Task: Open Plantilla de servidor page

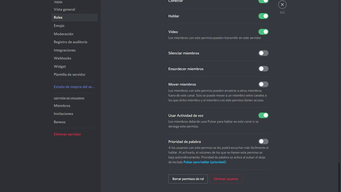Action: (70, 75)
